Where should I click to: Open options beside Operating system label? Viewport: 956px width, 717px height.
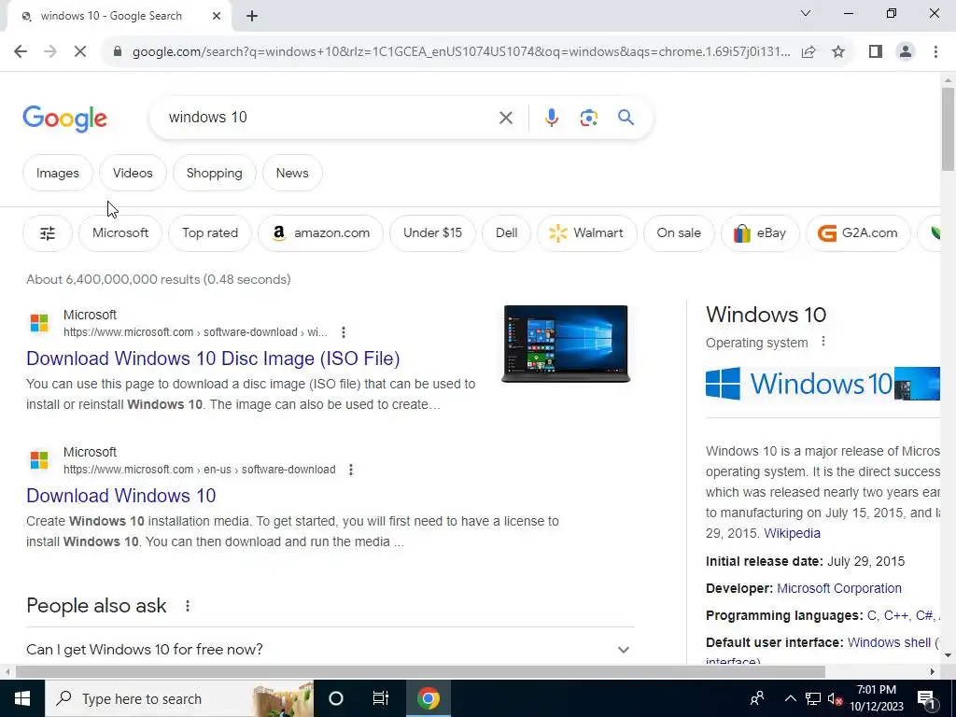(823, 342)
